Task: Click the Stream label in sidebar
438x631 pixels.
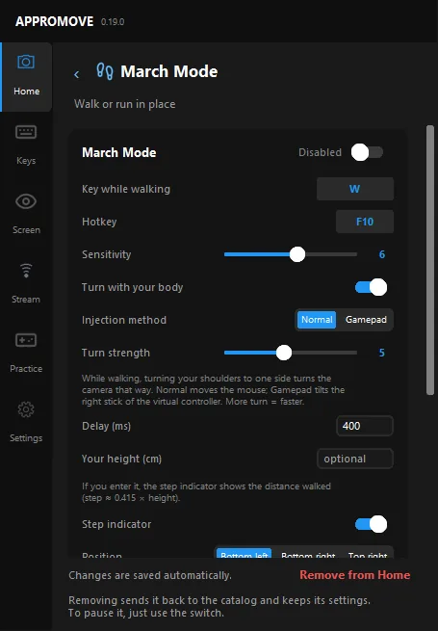Action: click(x=26, y=300)
